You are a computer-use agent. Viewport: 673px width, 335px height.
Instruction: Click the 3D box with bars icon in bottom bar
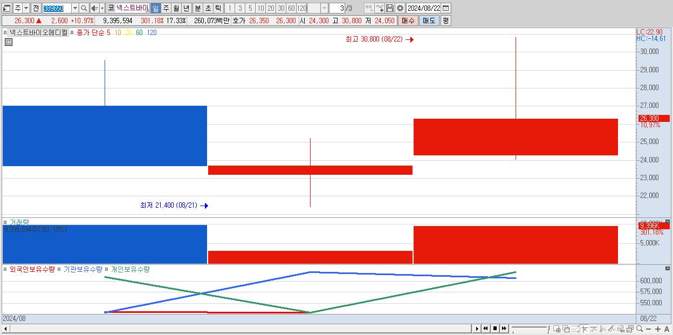click(621, 329)
